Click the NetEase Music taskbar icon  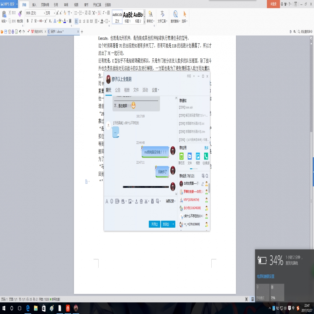coord(68,308)
